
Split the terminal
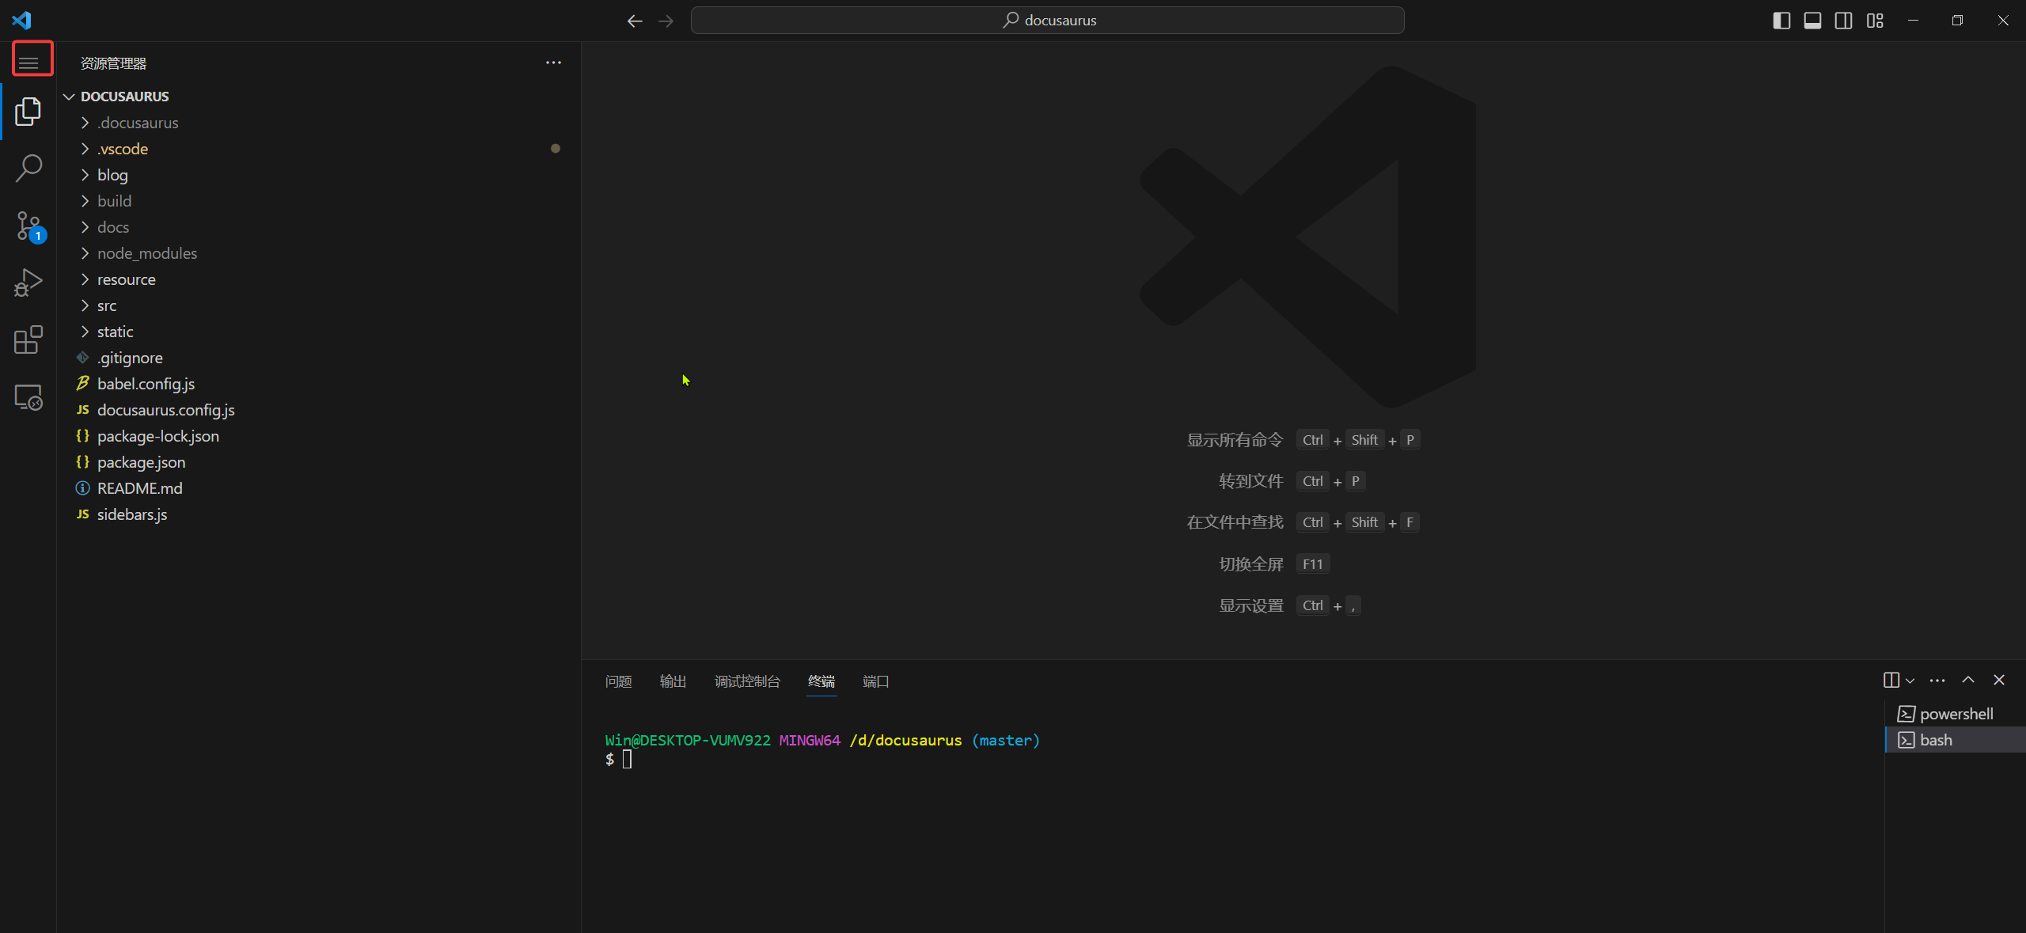(x=1891, y=680)
